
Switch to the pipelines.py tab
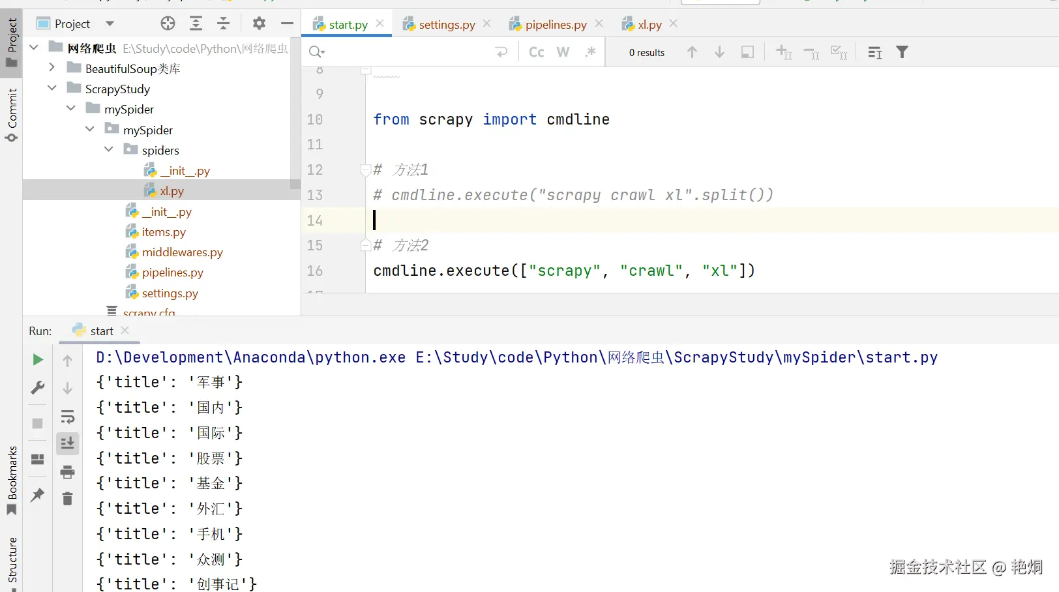coord(556,25)
